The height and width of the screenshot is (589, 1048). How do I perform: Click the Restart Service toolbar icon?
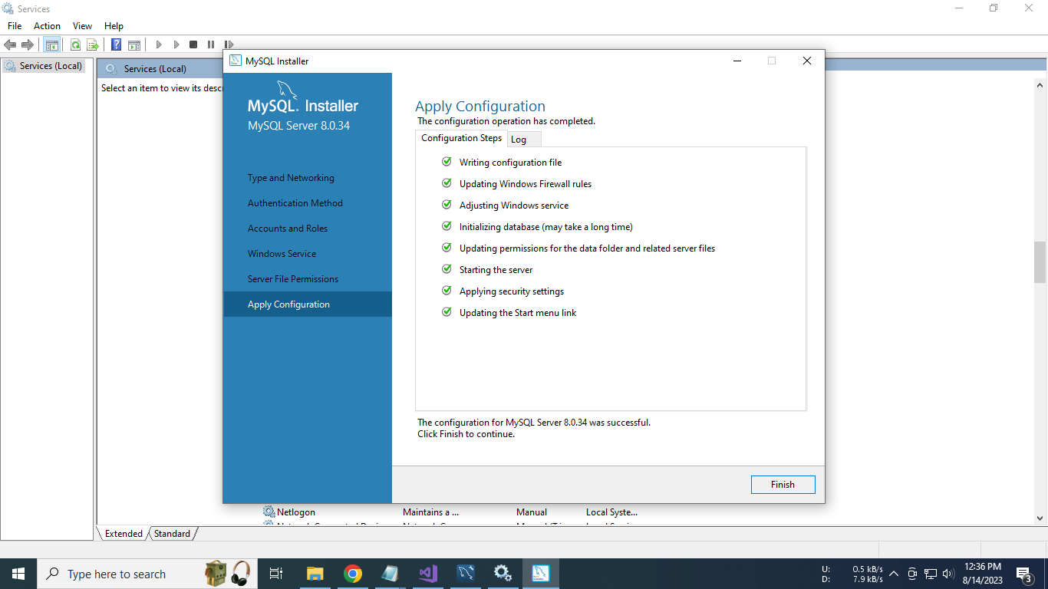click(x=229, y=45)
